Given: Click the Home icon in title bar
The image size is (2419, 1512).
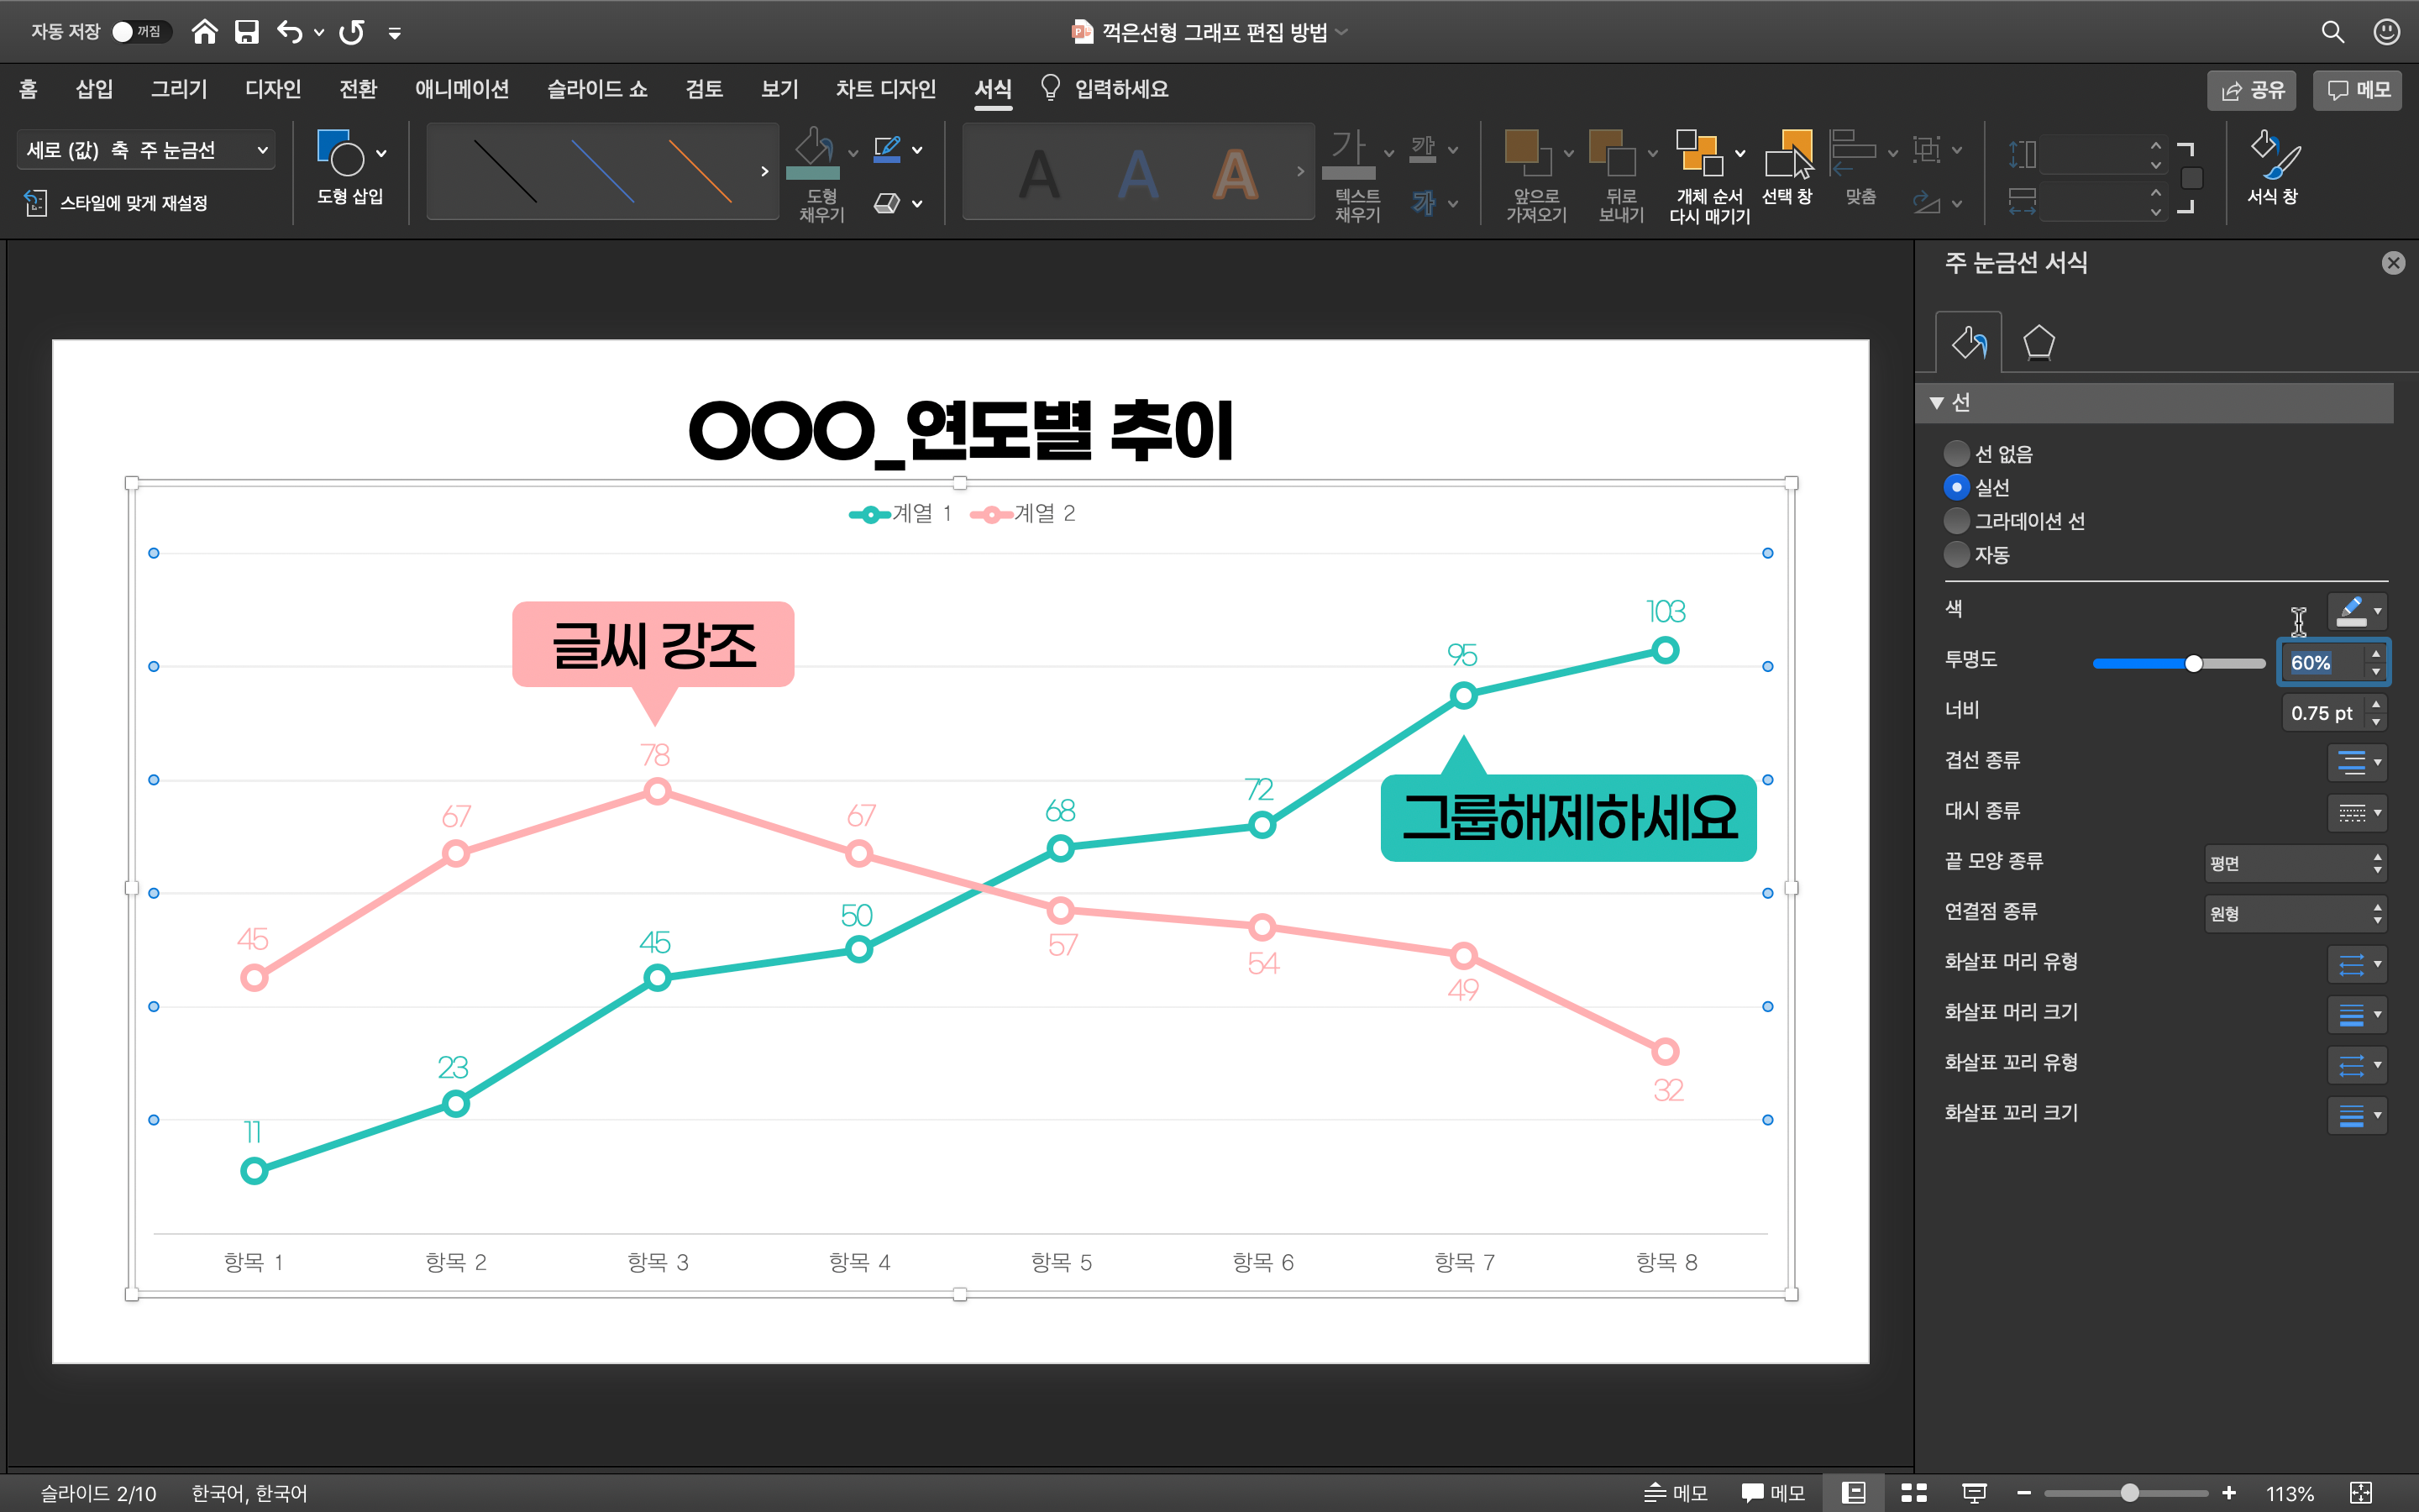Looking at the screenshot, I should tap(204, 32).
